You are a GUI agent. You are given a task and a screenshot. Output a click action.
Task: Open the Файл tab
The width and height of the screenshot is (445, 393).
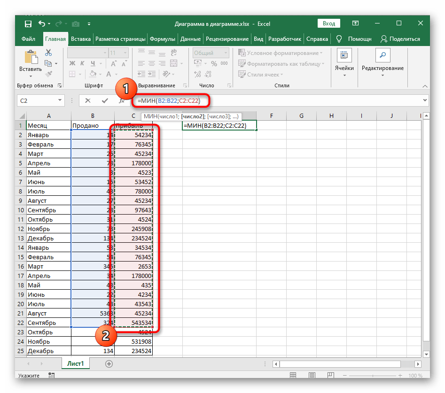tap(28, 39)
